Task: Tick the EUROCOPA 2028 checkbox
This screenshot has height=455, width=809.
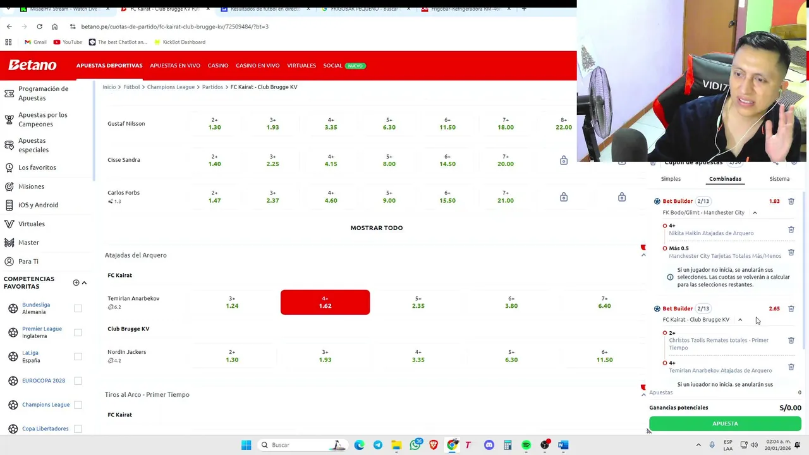Action: pyautogui.click(x=78, y=380)
